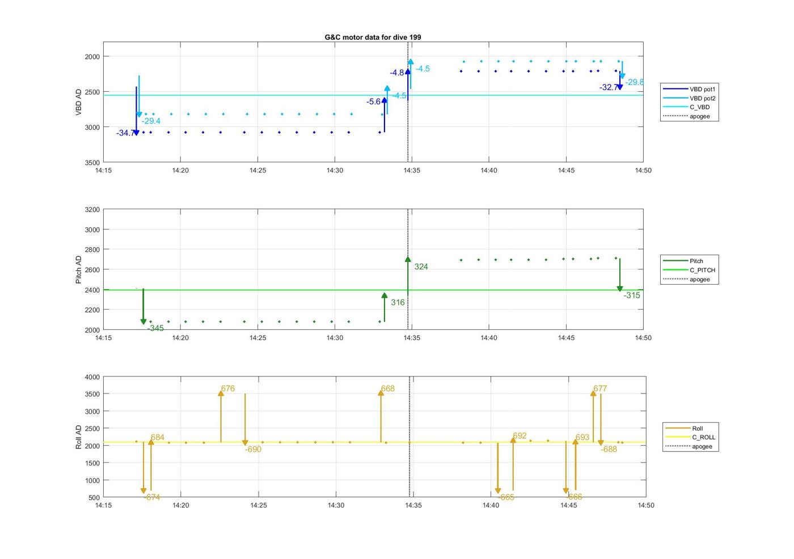Click the '-29.8' annotation in the VBD plot
This screenshot has width=794, height=559.
[x=635, y=82]
